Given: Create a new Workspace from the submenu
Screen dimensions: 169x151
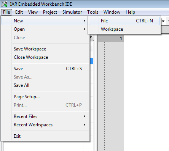Looking at the screenshot, I should click(124, 29).
